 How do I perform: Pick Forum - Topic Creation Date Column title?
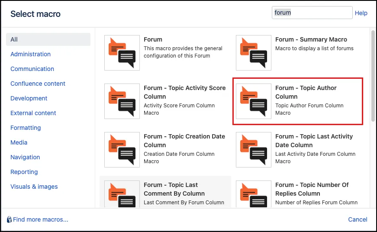(184, 141)
